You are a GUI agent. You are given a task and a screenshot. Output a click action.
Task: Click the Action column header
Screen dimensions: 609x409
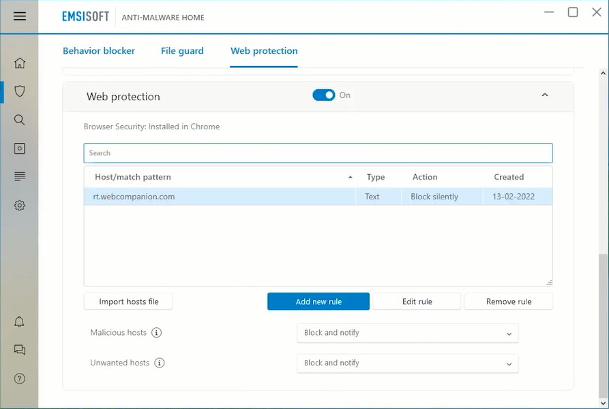tap(425, 177)
